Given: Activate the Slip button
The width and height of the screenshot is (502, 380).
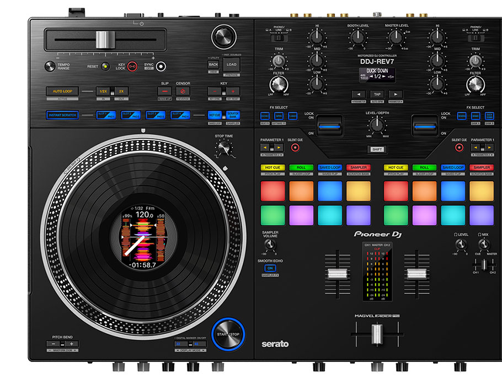Looking at the screenshot, I should (x=164, y=91).
